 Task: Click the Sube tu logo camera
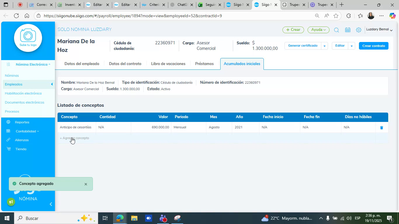(28, 38)
